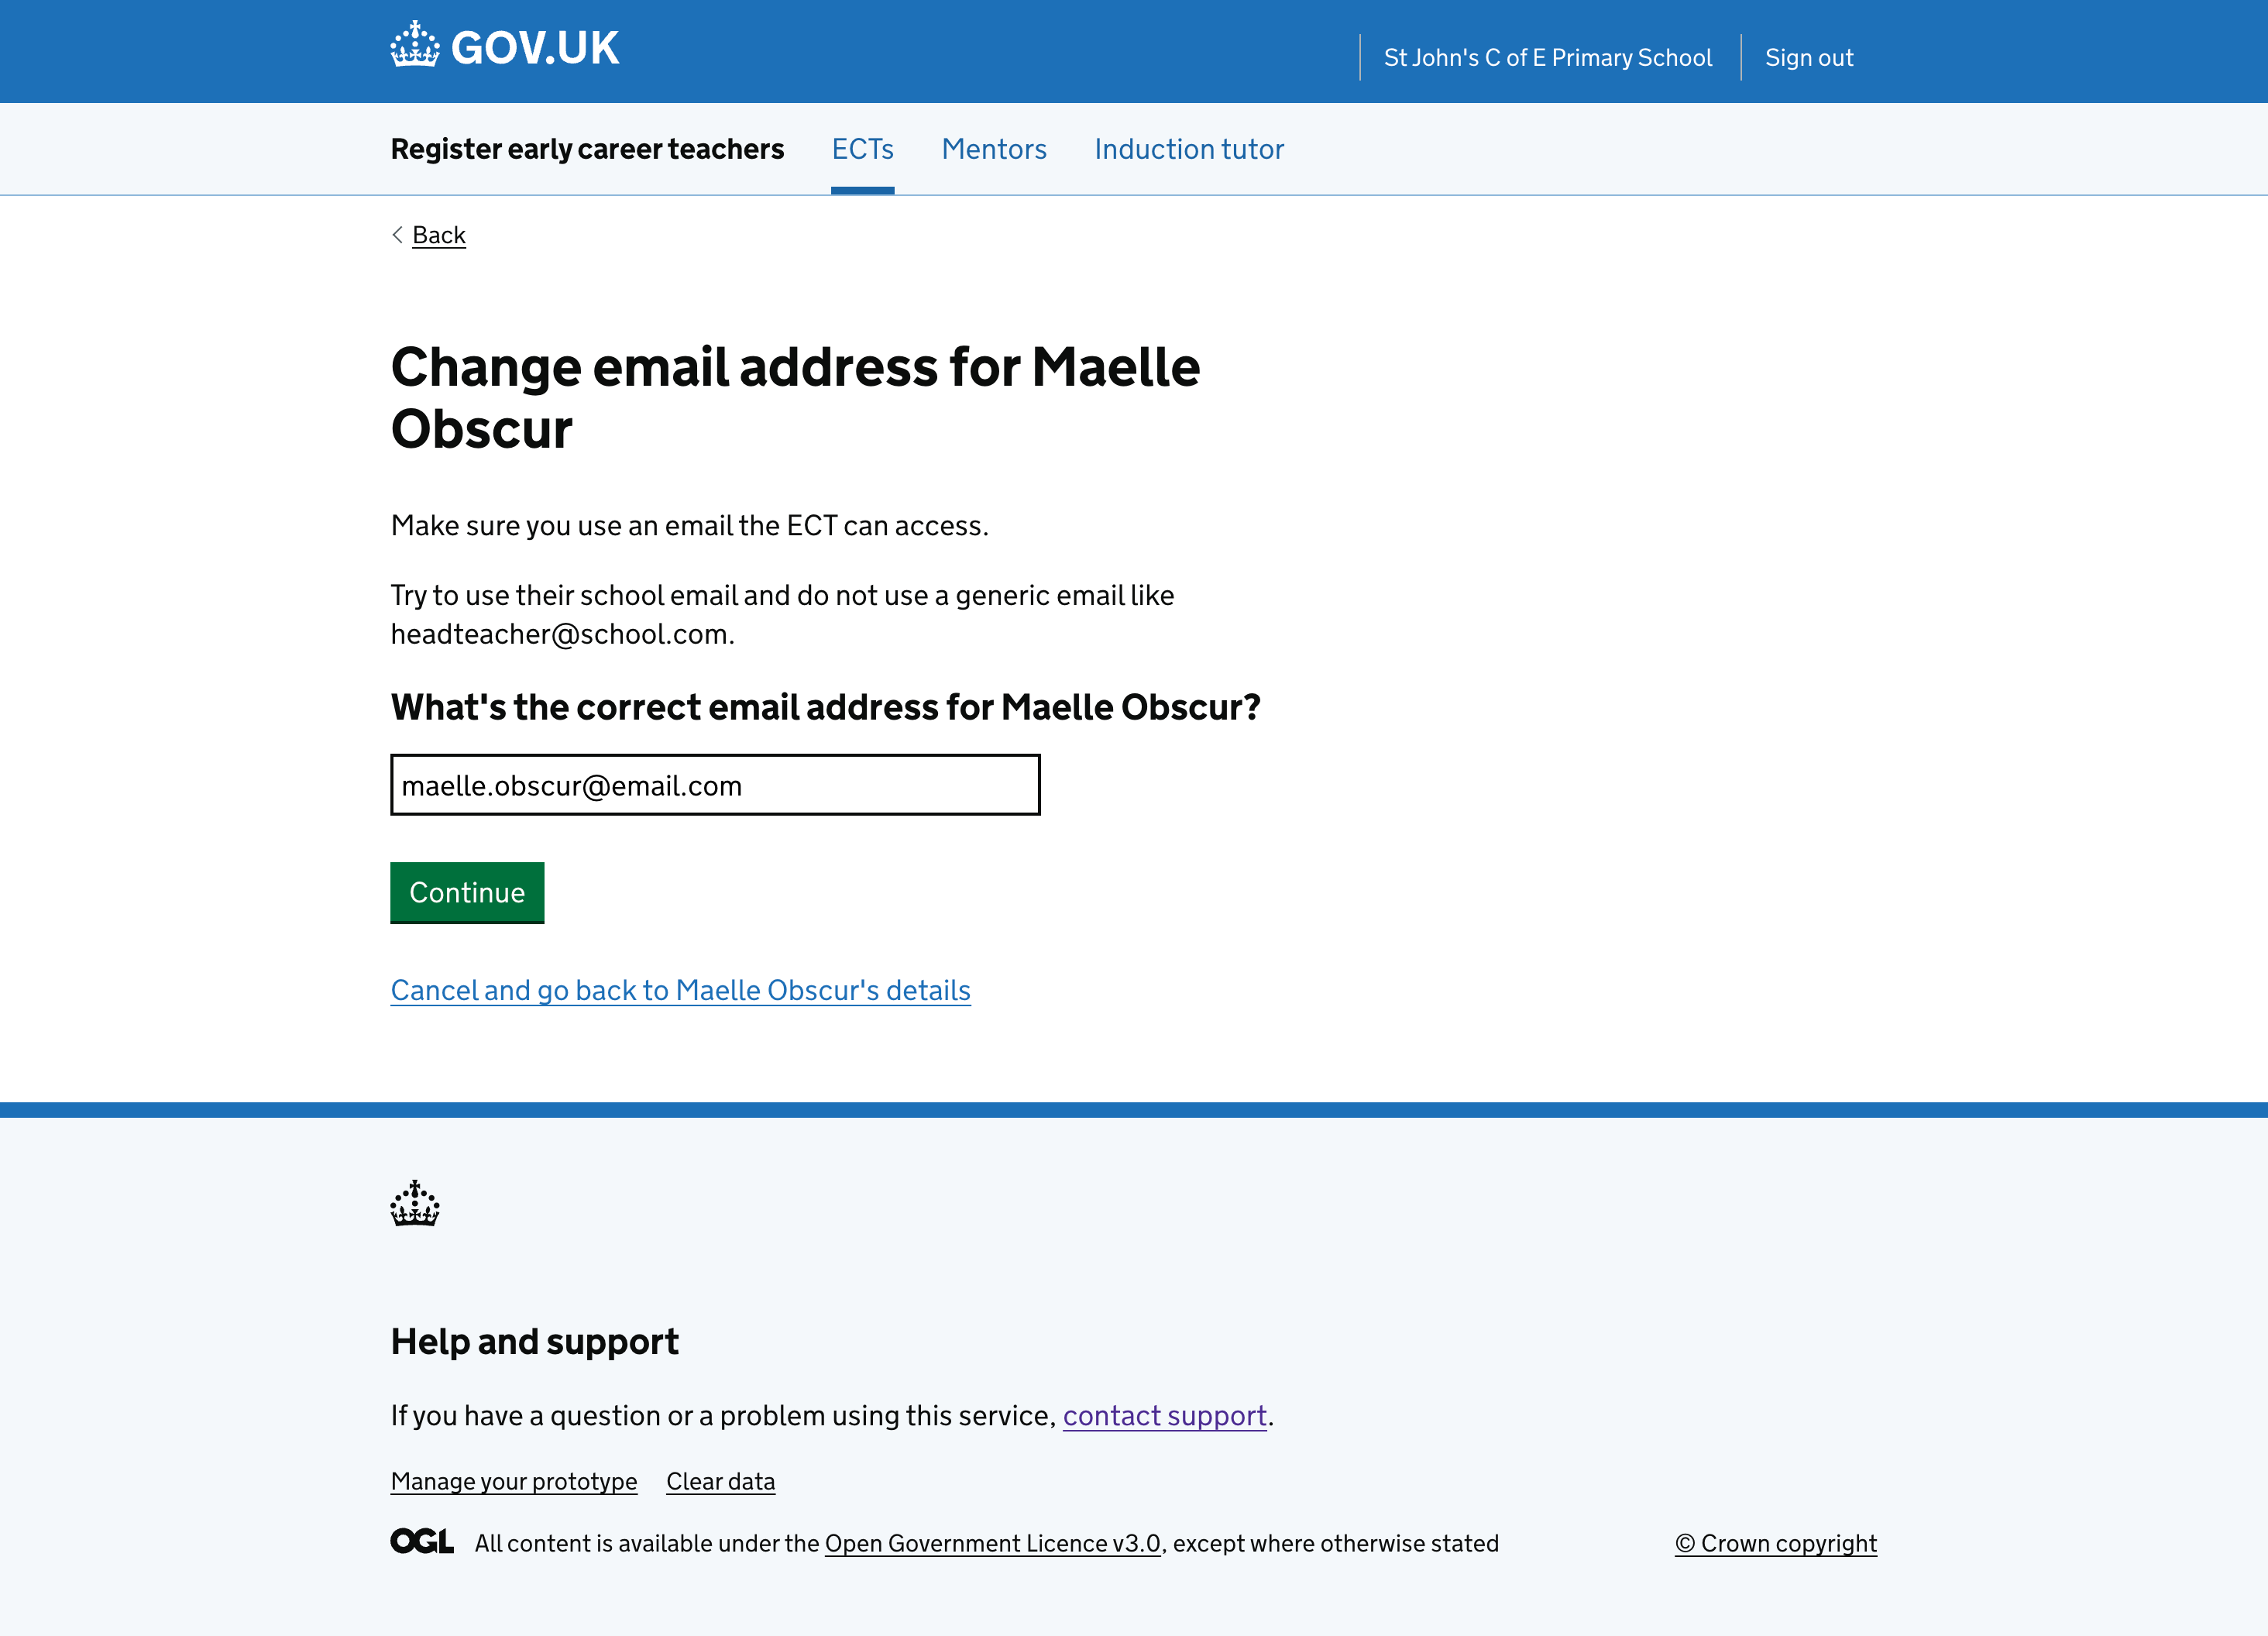Sign out of the service
This screenshot has width=2268, height=1636.
tap(1809, 57)
